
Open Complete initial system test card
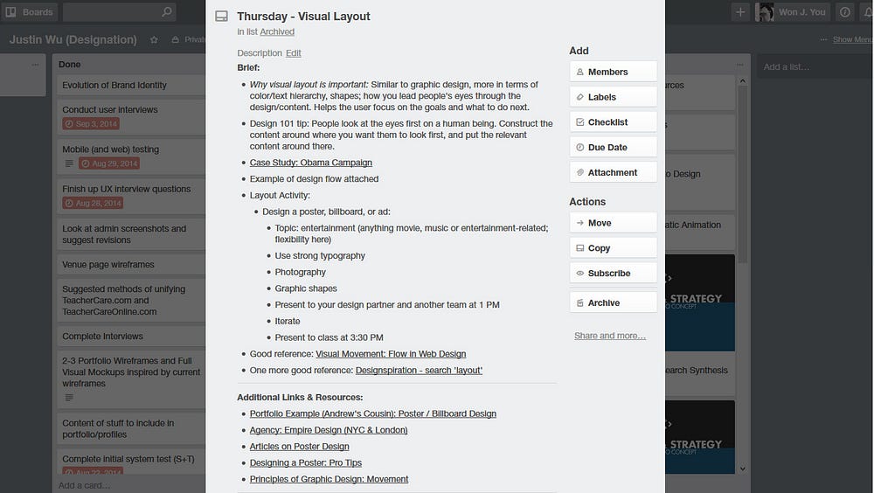(x=131, y=462)
